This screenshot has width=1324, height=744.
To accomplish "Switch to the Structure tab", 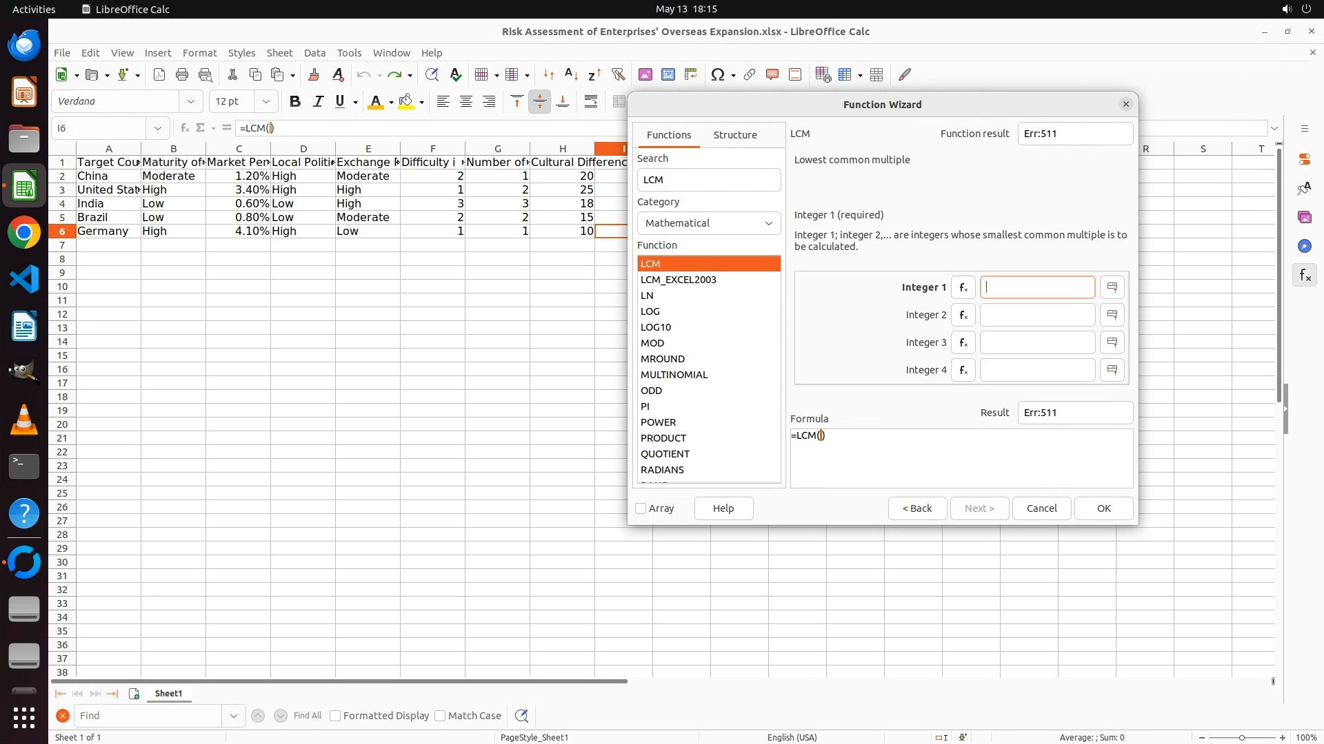I will coord(734,135).
